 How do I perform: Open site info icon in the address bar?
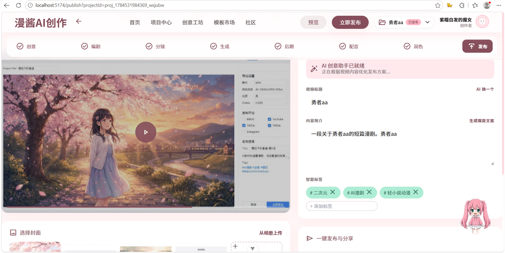(30, 6)
